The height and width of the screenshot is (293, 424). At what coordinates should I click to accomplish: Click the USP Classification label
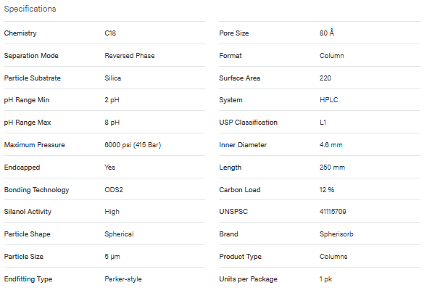click(x=248, y=123)
